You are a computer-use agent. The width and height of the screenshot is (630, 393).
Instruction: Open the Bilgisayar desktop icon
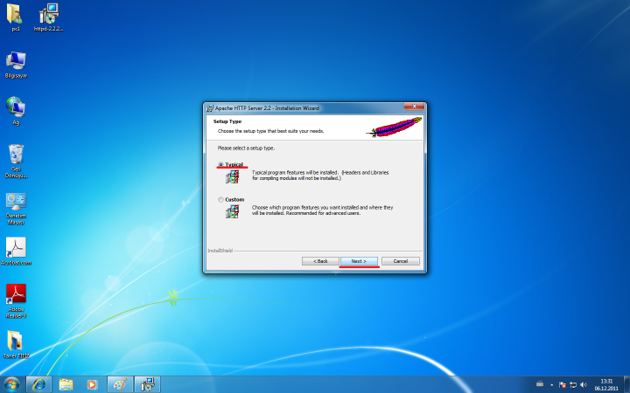click(16, 61)
